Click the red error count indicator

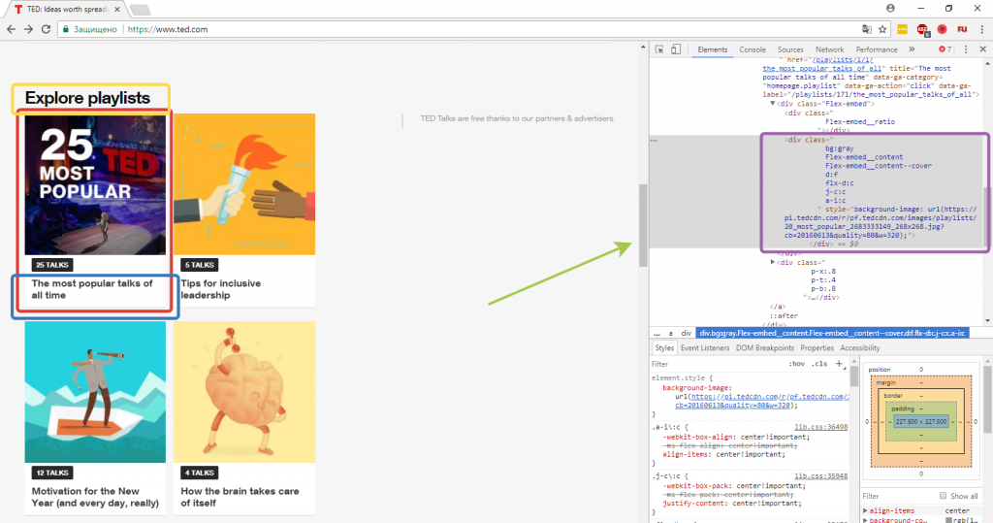tap(945, 49)
